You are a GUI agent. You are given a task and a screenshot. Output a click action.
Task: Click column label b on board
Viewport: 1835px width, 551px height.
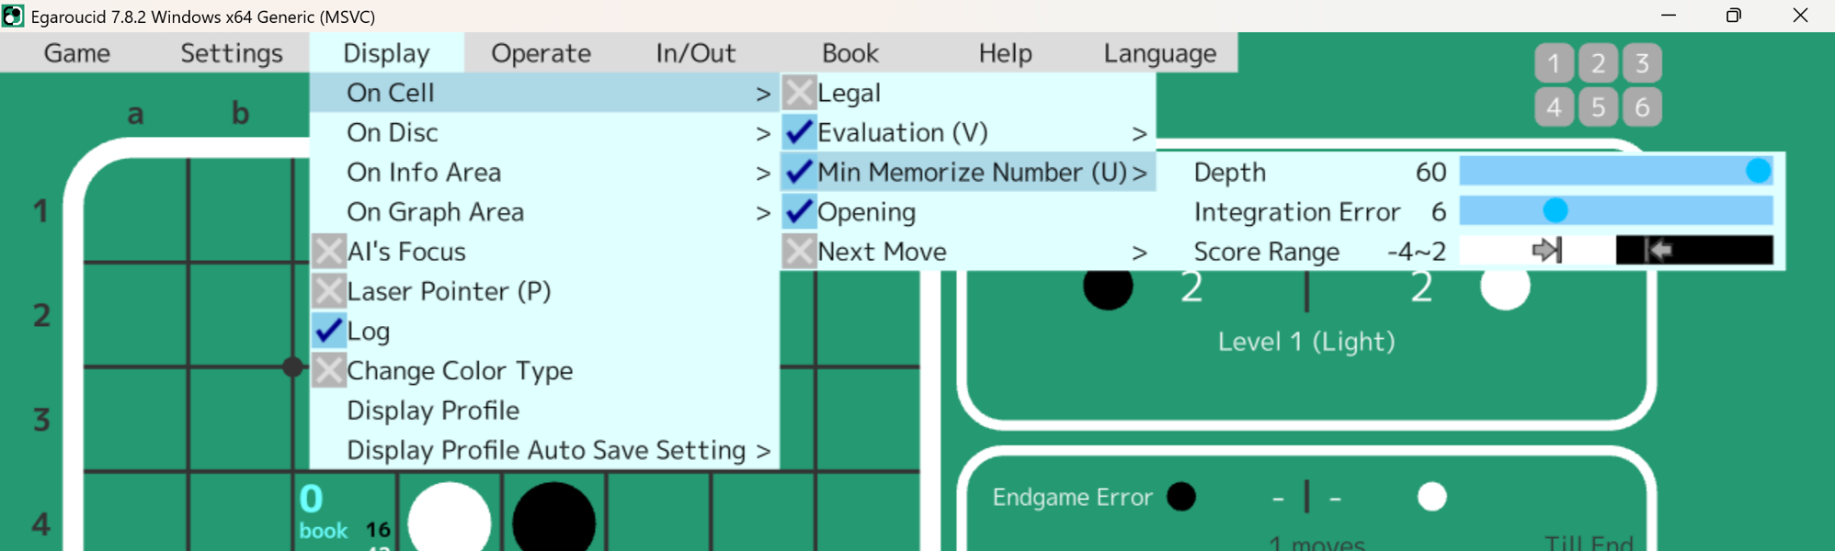[240, 113]
